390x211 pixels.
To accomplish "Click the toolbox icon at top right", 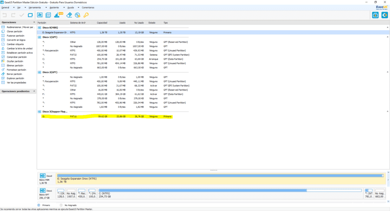I will coord(375,15).
